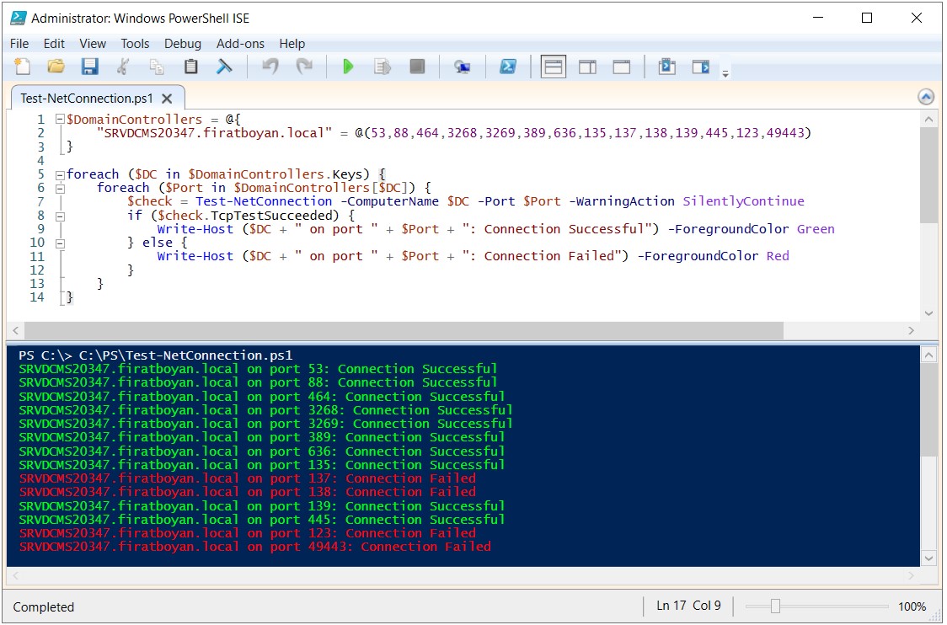Stop operation square icon

(417, 67)
